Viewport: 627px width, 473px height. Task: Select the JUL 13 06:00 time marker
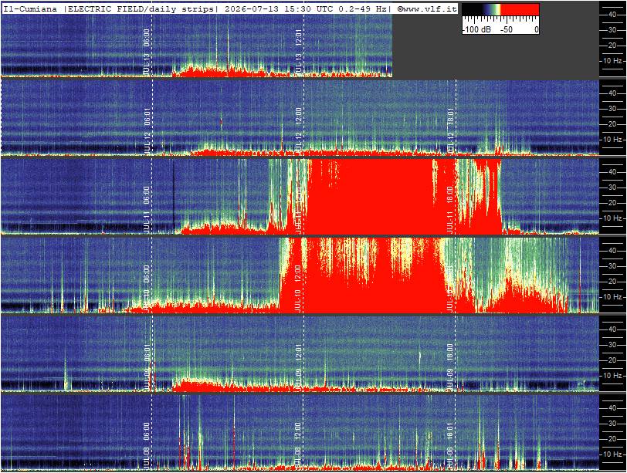point(146,52)
